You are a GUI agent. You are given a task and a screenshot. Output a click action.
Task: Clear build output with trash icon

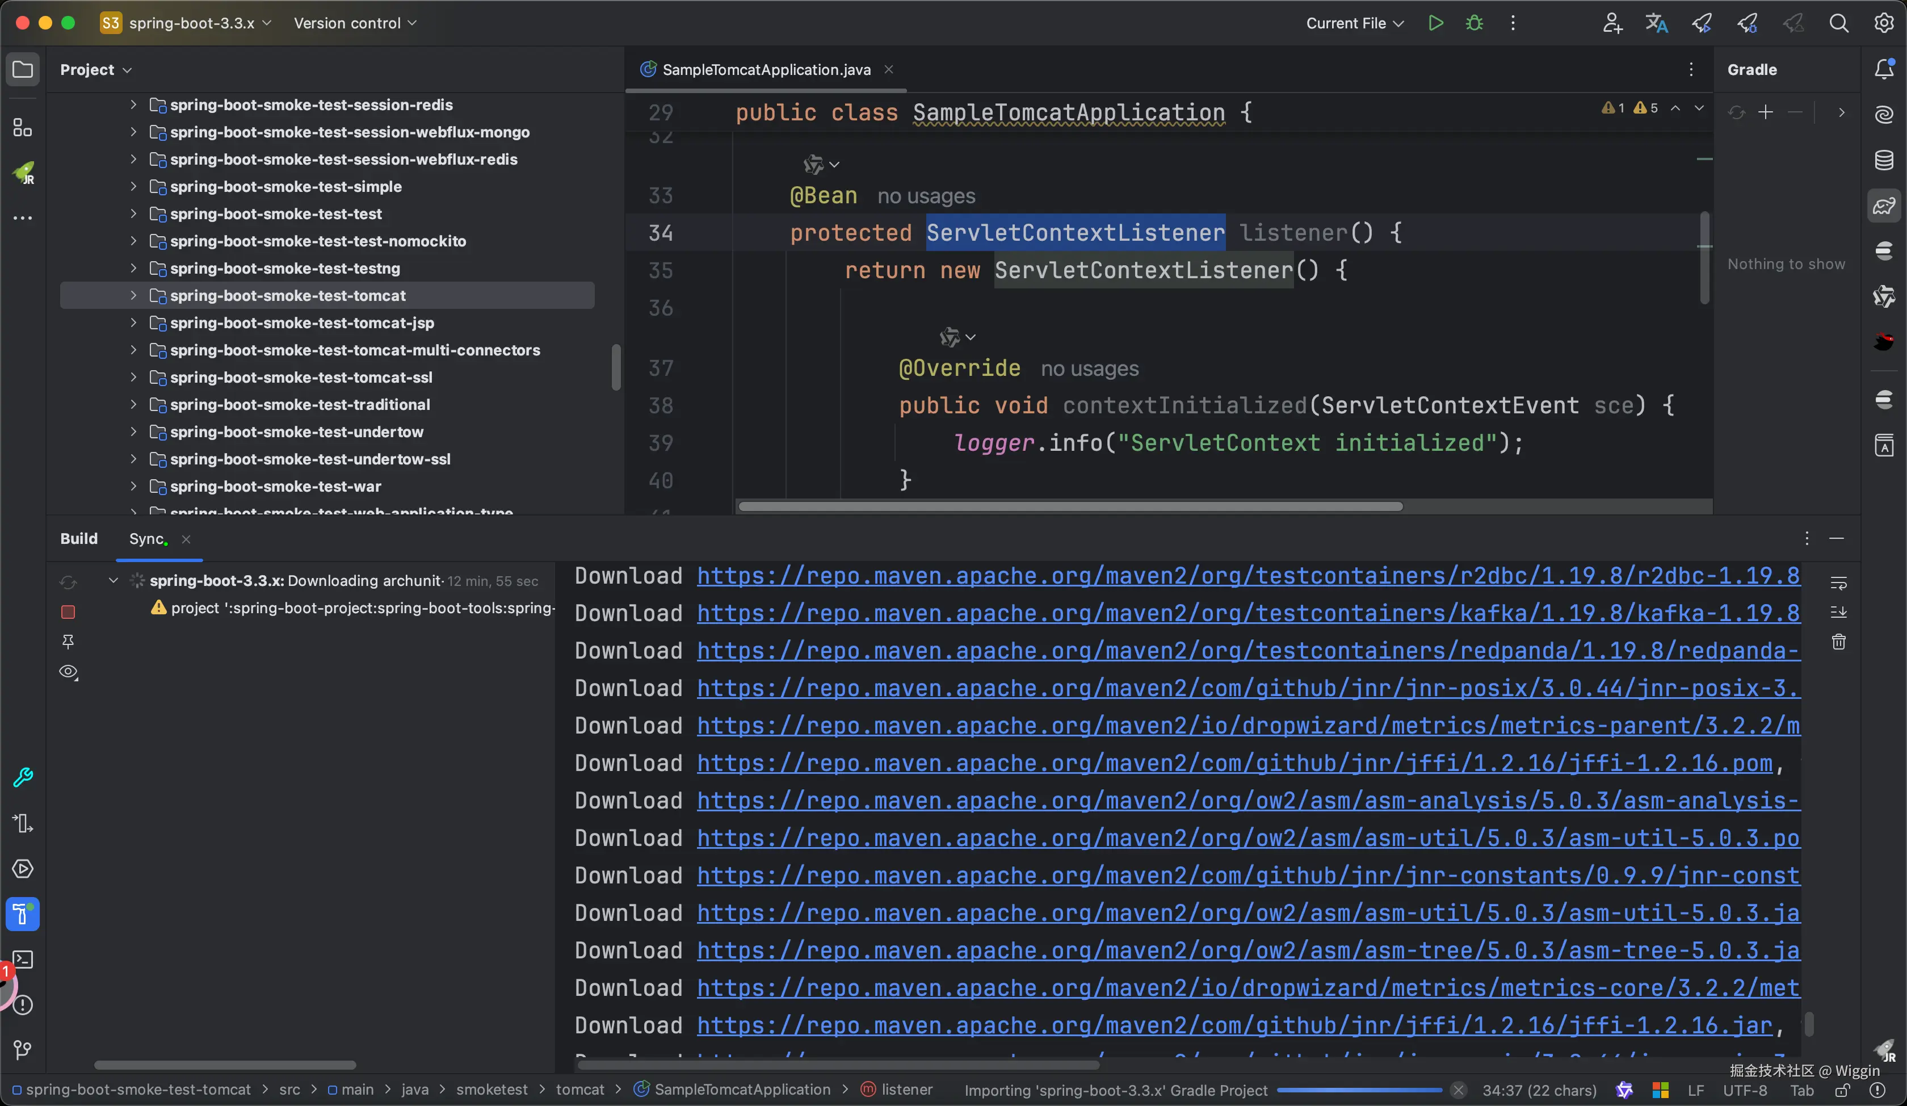point(1838,642)
